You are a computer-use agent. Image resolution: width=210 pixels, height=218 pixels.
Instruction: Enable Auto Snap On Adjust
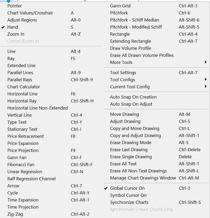tap(131, 104)
